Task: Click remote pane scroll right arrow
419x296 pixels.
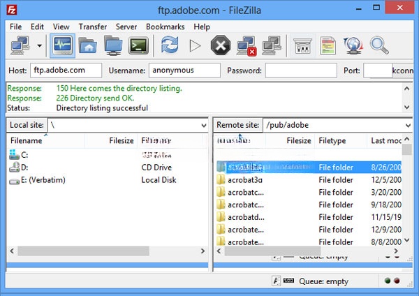Action: click(x=396, y=251)
